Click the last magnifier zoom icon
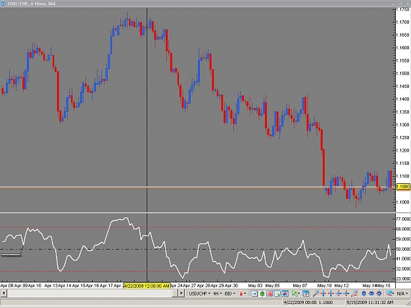This screenshot has width=411, height=308. point(354,294)
